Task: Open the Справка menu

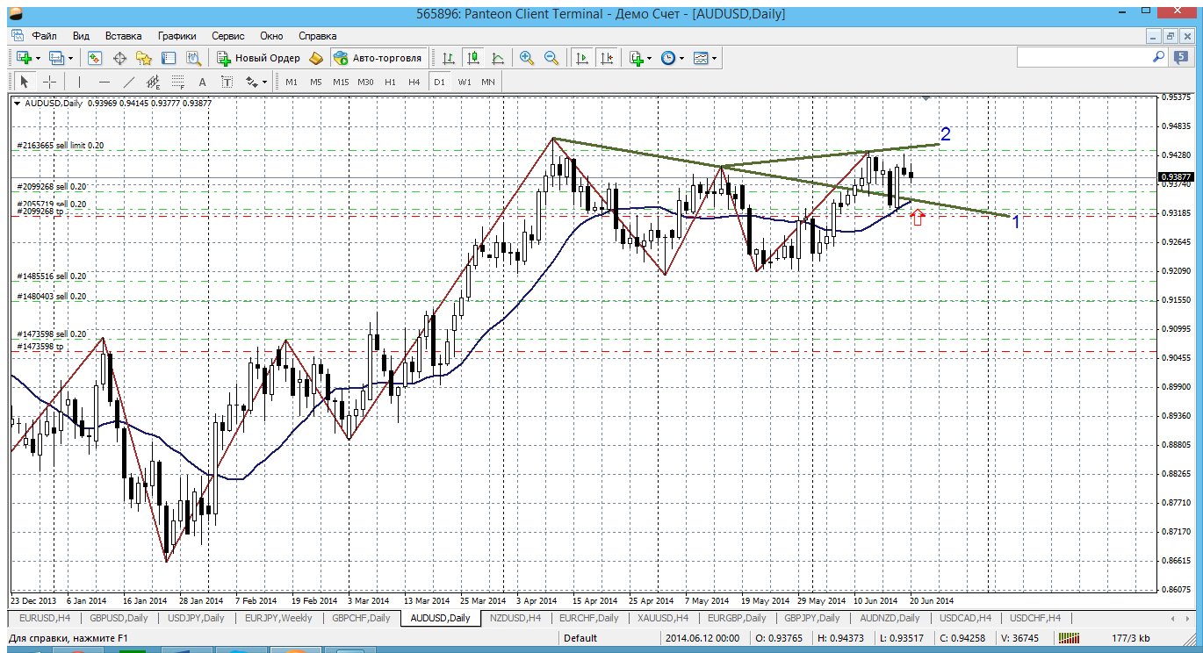Action: coord(318,36)
